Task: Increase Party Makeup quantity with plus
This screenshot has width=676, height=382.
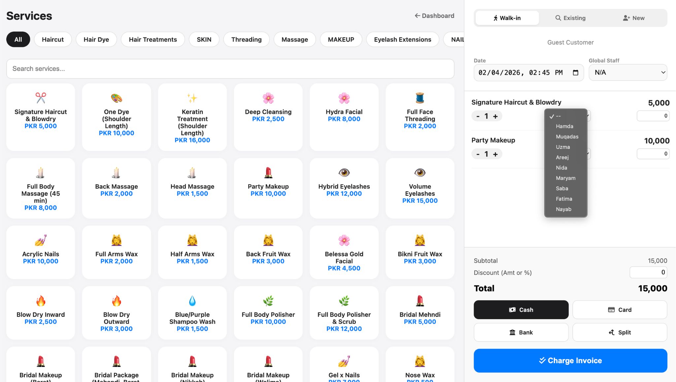Action: (495, 154)
